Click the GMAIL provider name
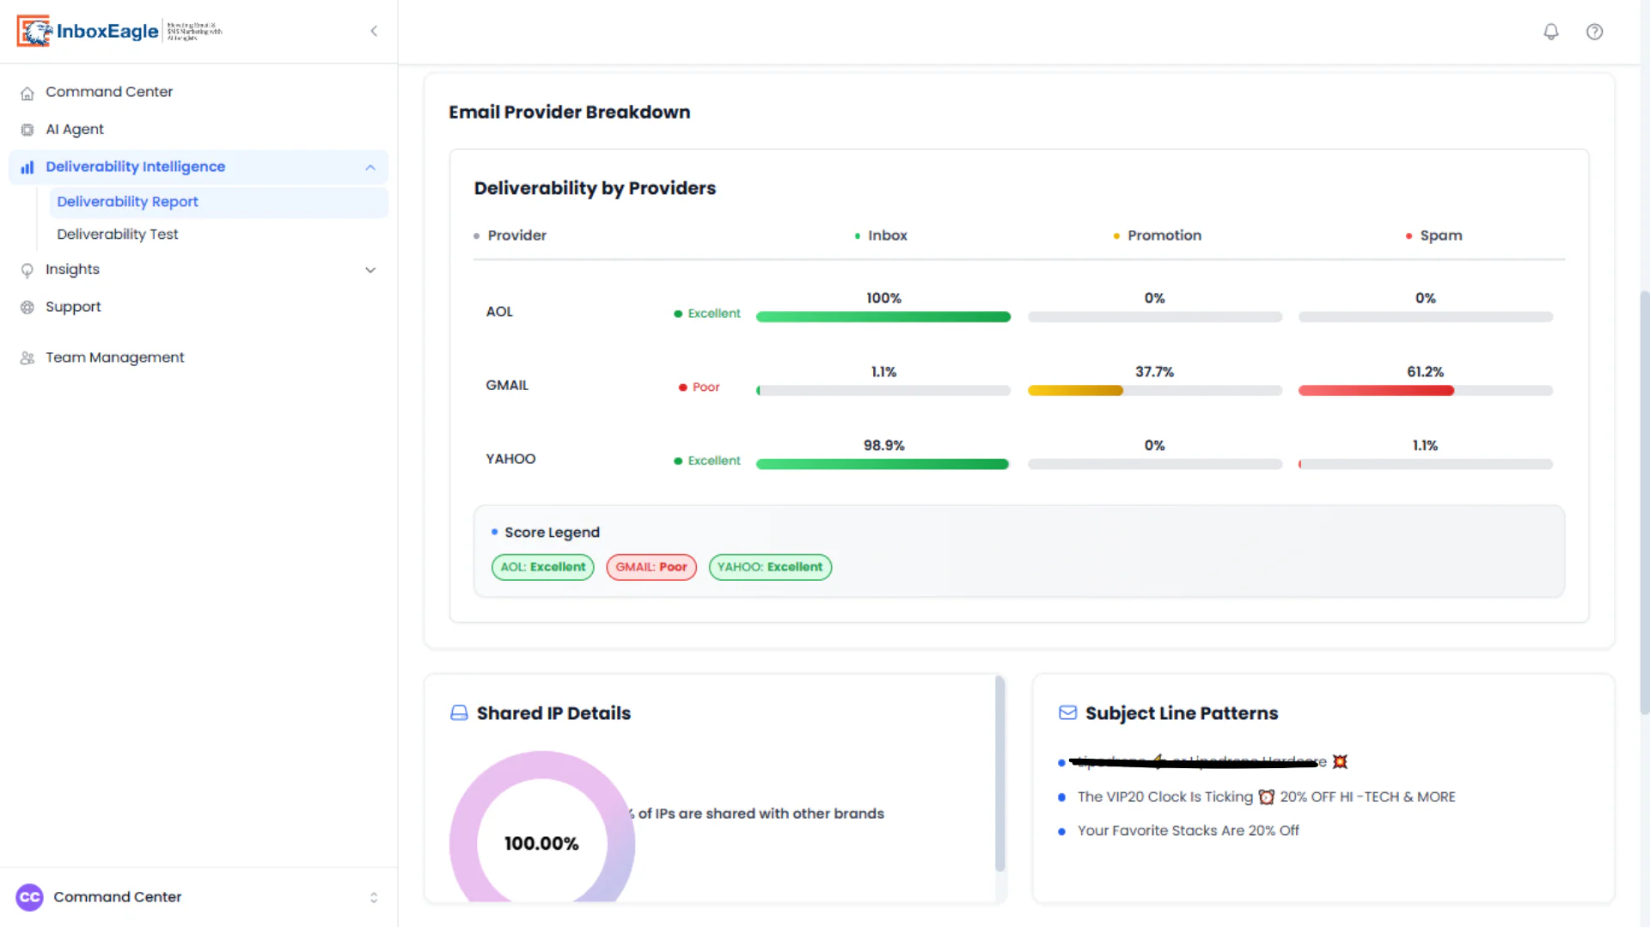Screen dimensions: 1650x928 click(507, 386)
